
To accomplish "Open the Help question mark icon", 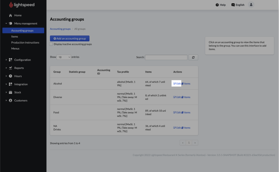I will click(x=217, y=5).
